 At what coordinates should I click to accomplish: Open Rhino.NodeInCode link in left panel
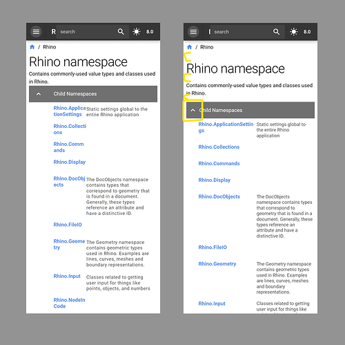click(69, 303)
